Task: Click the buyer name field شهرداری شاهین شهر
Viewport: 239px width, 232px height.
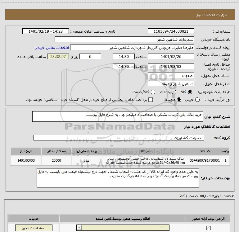Action: click(x=124, y=40)
